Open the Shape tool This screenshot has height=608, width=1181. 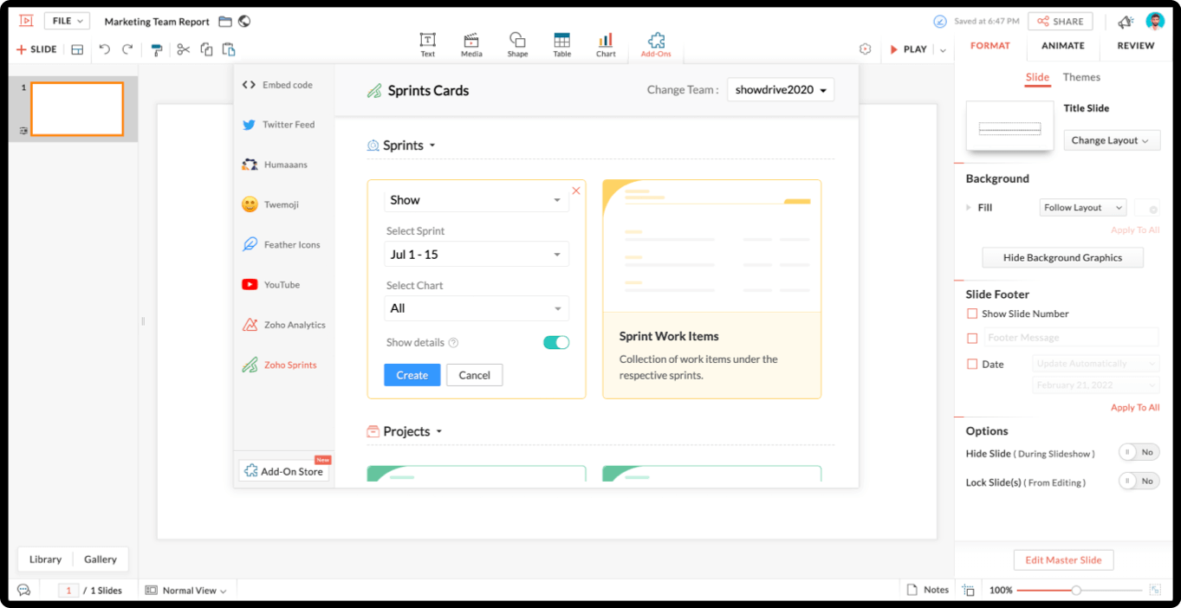(517, 45)
